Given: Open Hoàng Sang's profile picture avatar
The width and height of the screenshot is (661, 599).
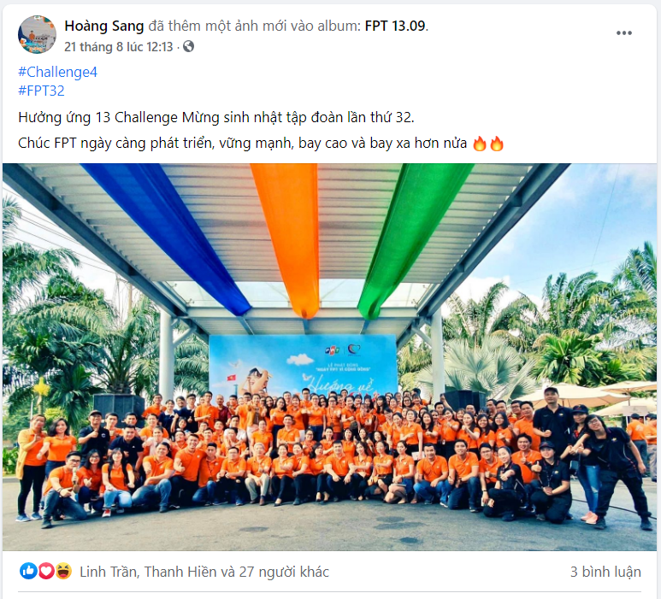Looking at the screenshot, I should click(x=37, y=34).
